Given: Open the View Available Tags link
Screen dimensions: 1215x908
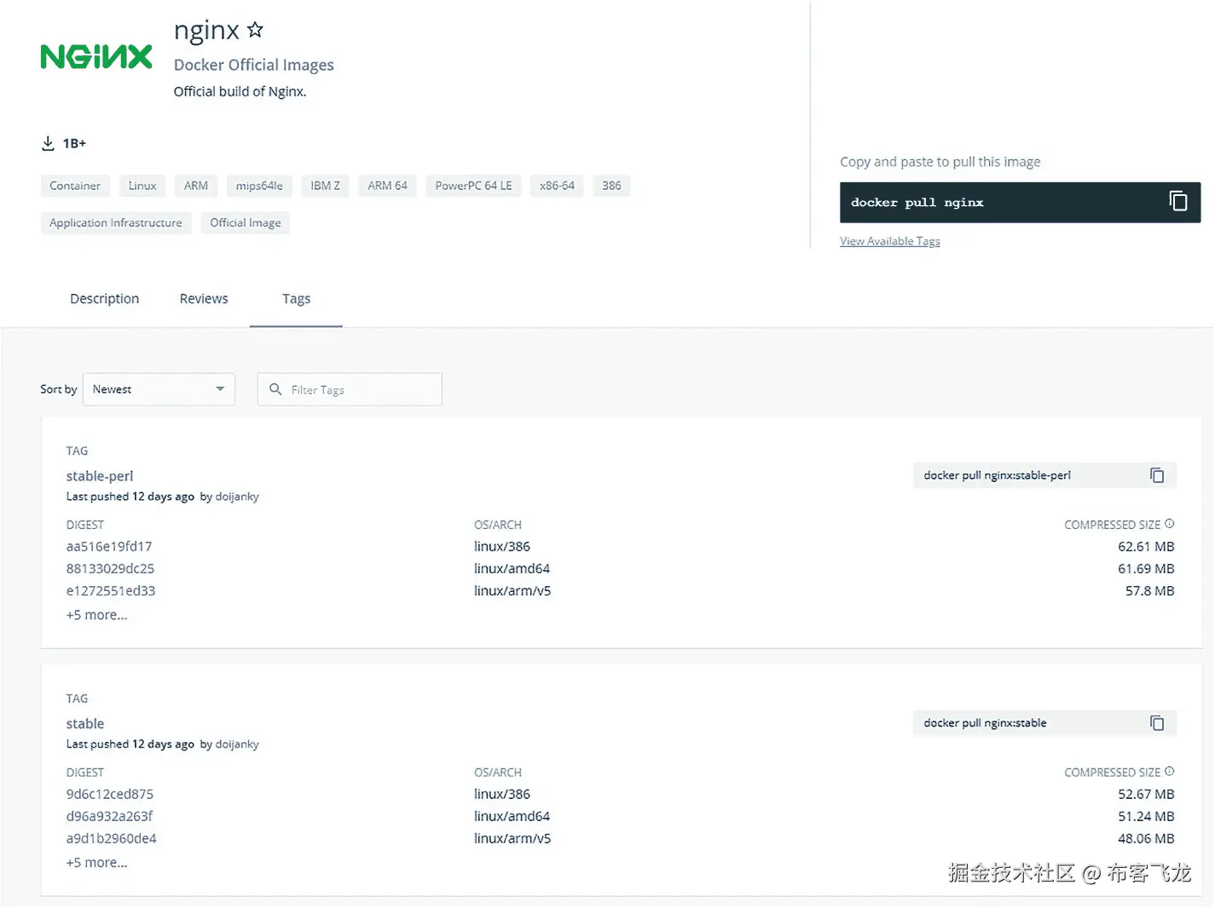Looking at the screenshot, I should point(889,241).
